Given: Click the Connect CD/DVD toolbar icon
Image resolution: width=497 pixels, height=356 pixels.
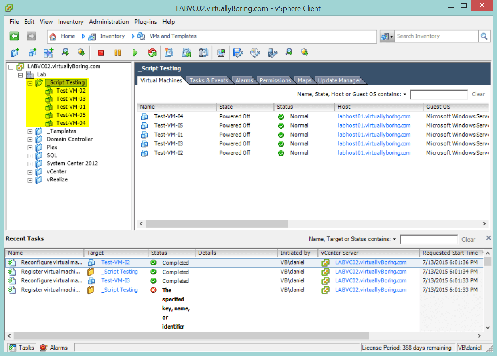Looking at the screenshot, I should pyautogui.click(x=255, y=53).
